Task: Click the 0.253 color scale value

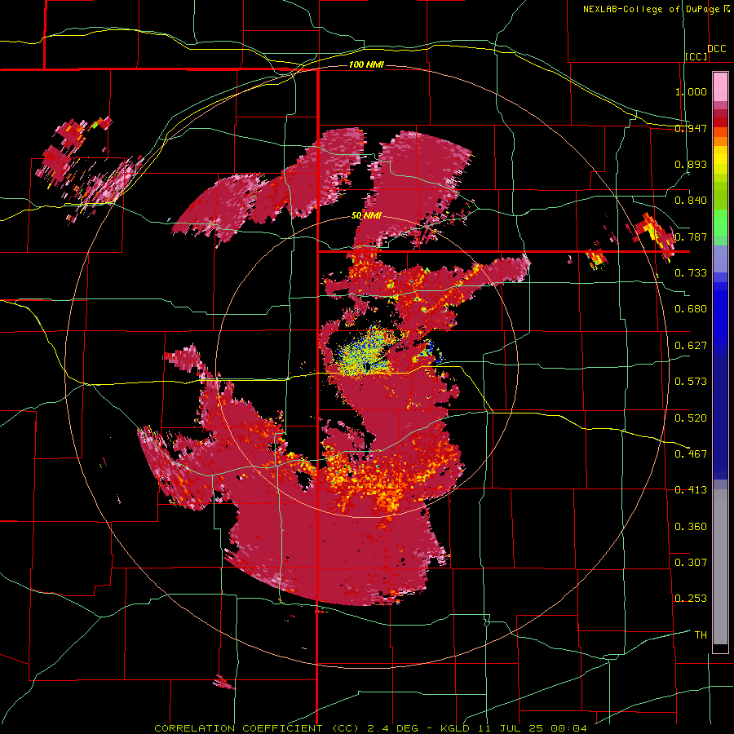Action: [691, 599]
